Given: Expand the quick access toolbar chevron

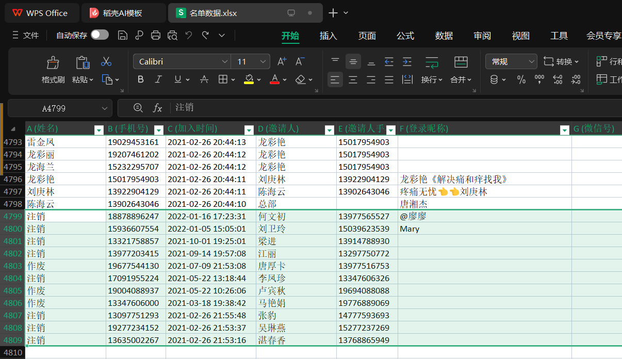Looking at the screenshot, I should tap(222, 35).
